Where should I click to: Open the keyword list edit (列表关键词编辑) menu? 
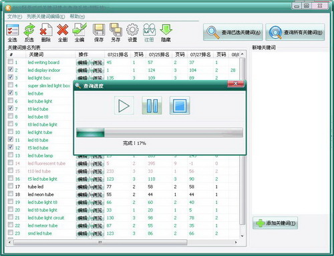[x=46, y=17]
